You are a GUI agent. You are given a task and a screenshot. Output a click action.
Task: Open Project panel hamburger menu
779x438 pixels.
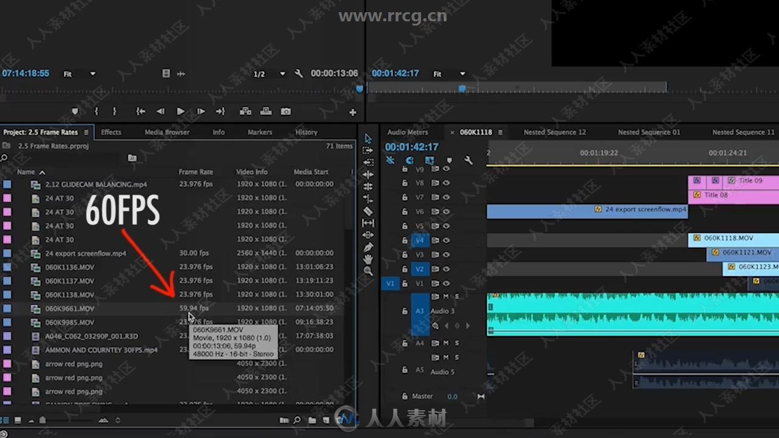(x=86, y=132)
